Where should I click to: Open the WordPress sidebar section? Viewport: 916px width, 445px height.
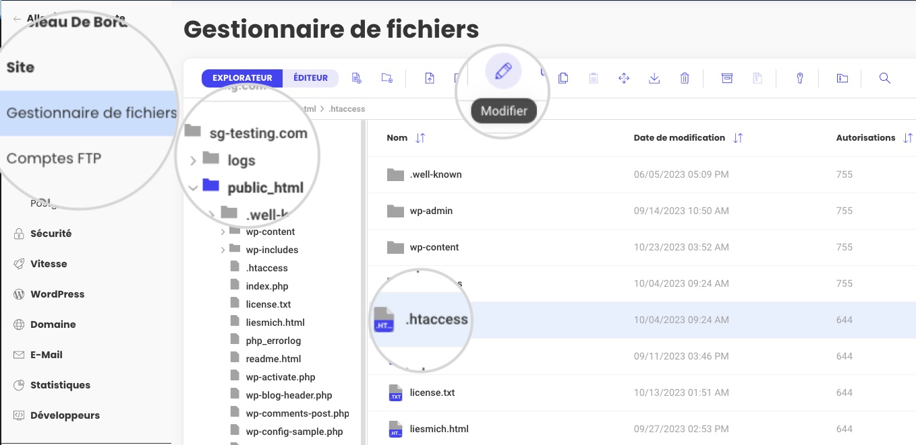pos(57,294)
